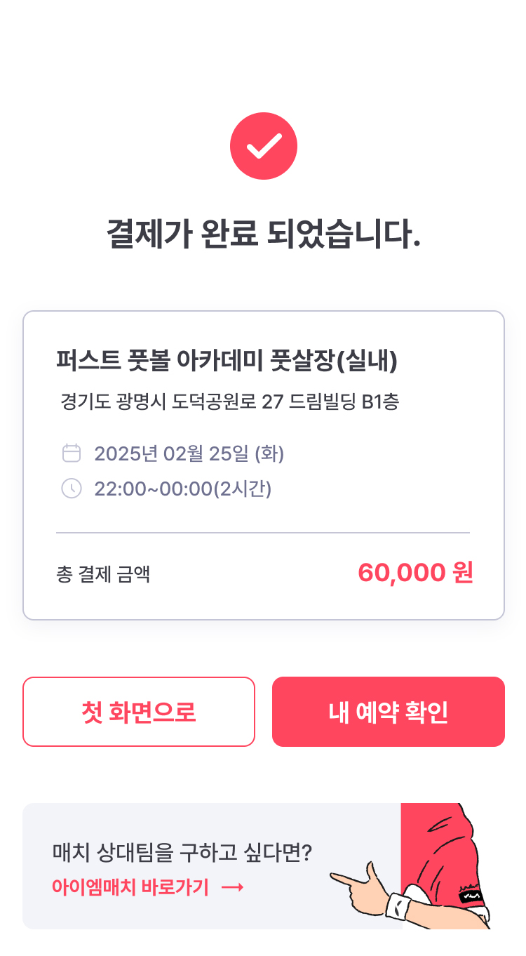The width and height of the screenshot is (526, 956).
Task: Click the 매치 상대팀을 구하고 싶다면? banner text
Action: (182, 854)
